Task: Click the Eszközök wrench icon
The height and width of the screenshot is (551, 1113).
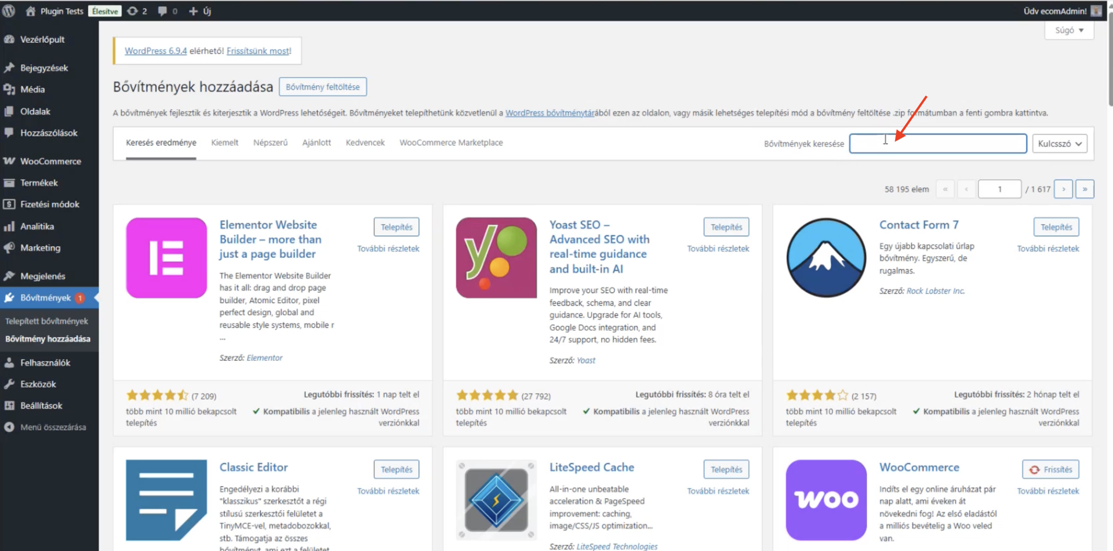Action: click(x=9, y=384)
